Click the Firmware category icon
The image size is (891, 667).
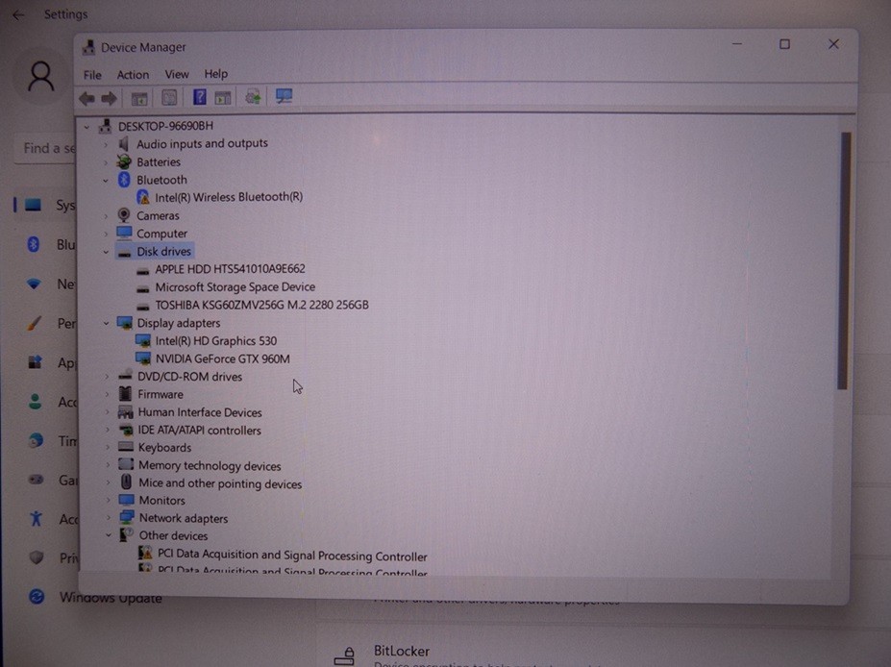point(125,393)
